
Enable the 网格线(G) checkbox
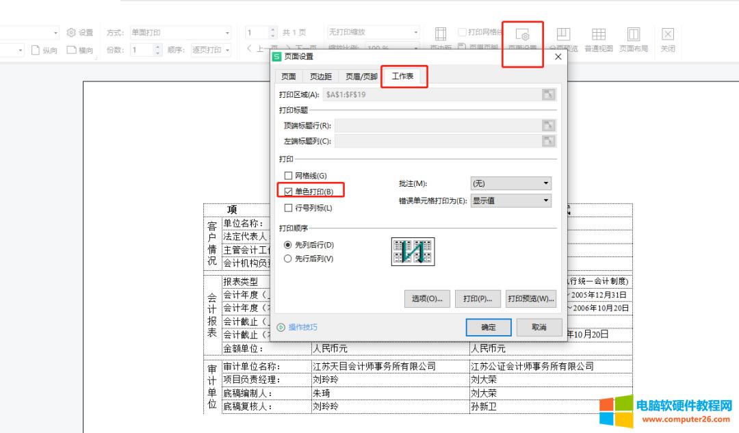[288, 176]
